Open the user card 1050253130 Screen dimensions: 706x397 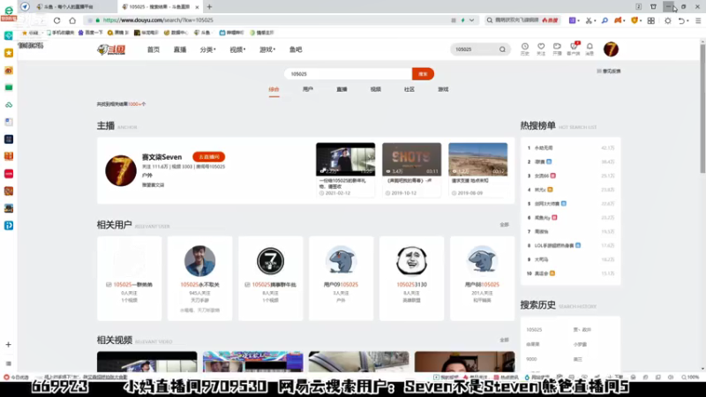(411, 278)
